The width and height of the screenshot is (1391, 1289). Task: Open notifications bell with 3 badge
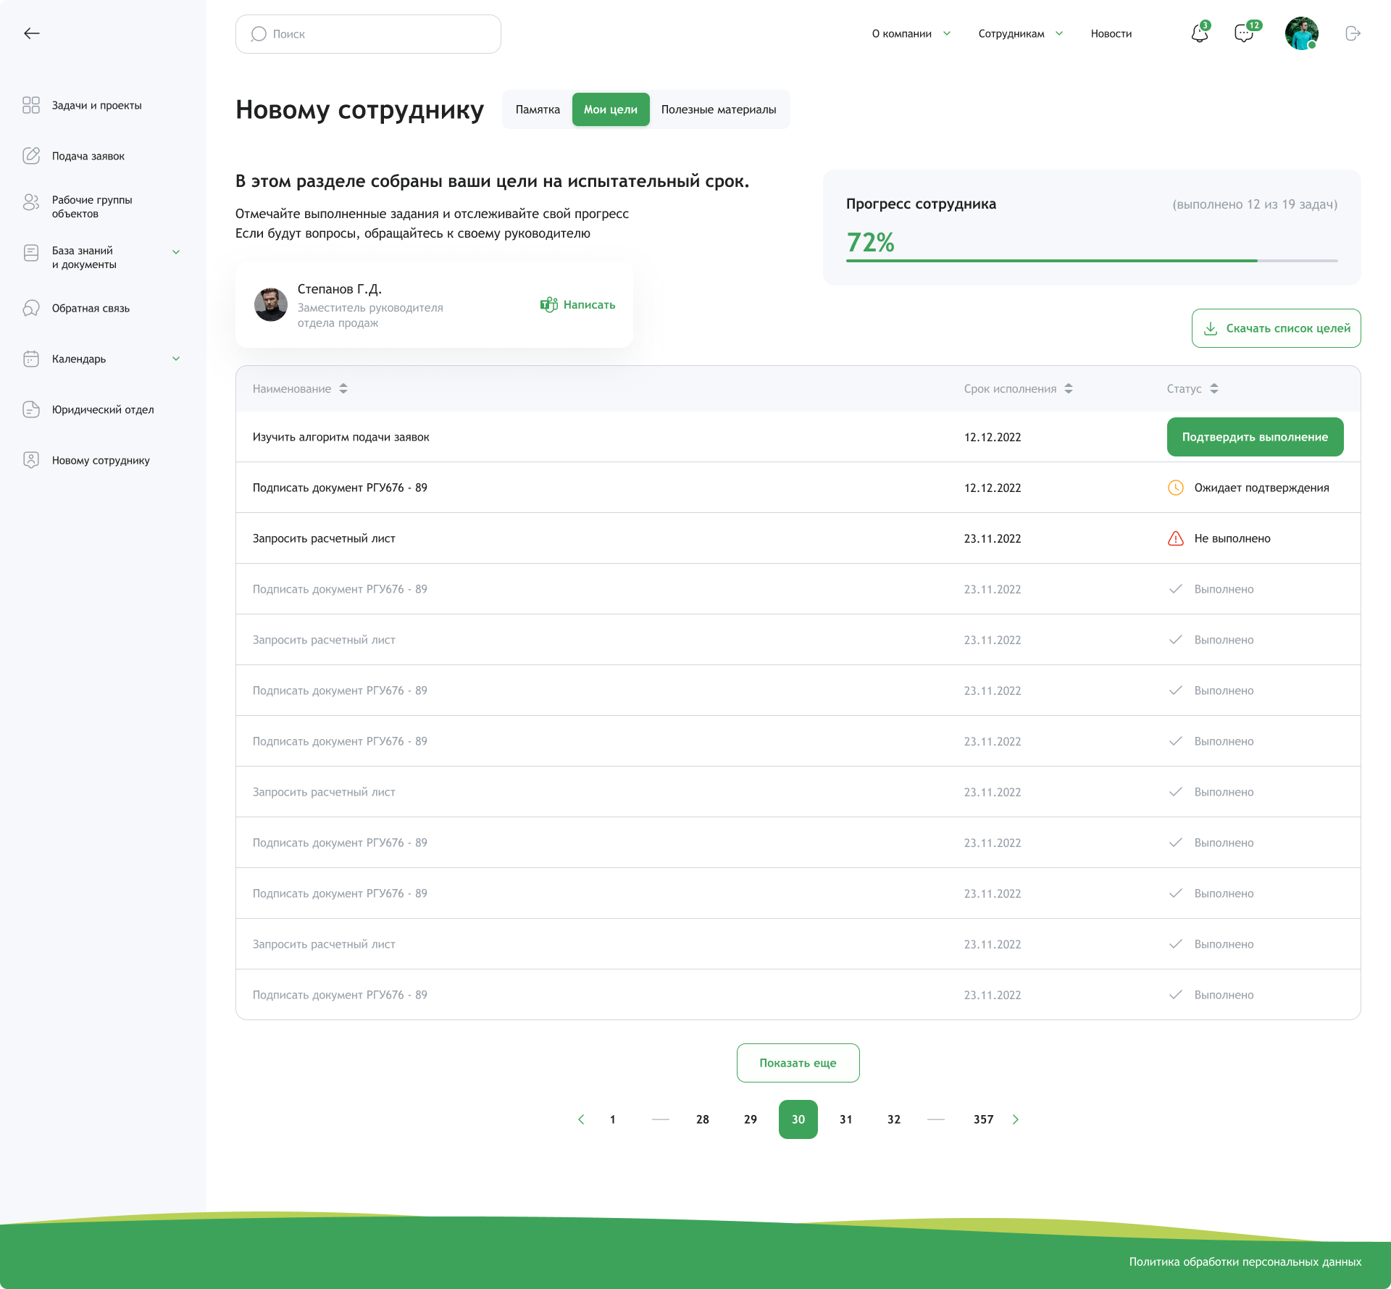pyautogui.click(x=1200, y=33)
